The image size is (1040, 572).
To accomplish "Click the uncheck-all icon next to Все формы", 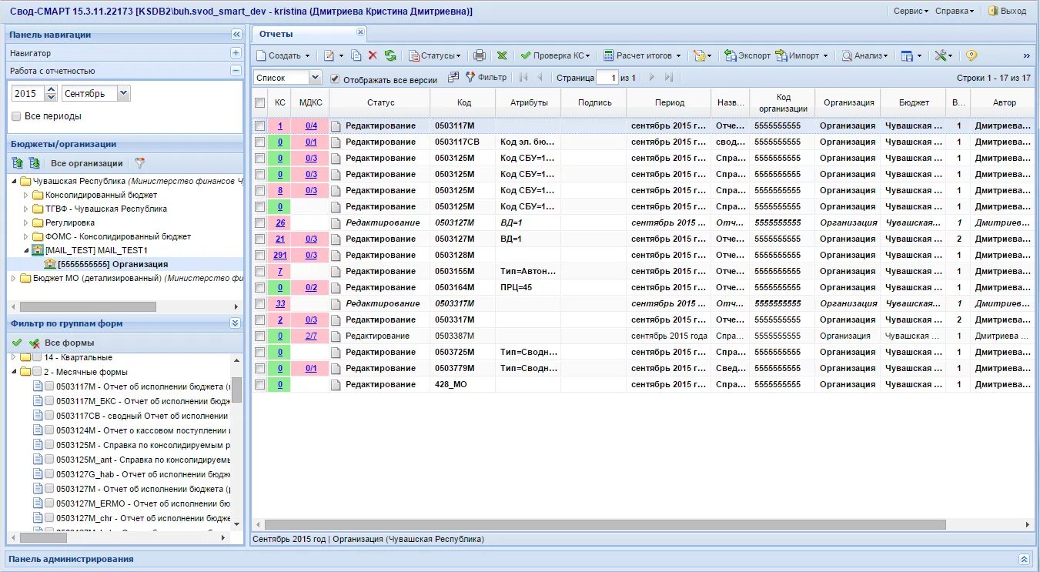I will [34, 343].
